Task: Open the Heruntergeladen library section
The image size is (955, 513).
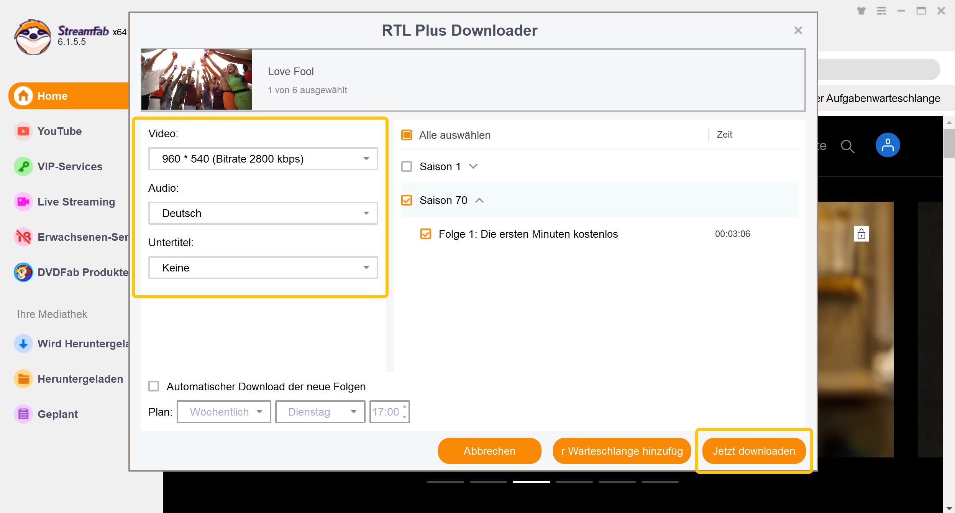Action: tap(23, 379)
